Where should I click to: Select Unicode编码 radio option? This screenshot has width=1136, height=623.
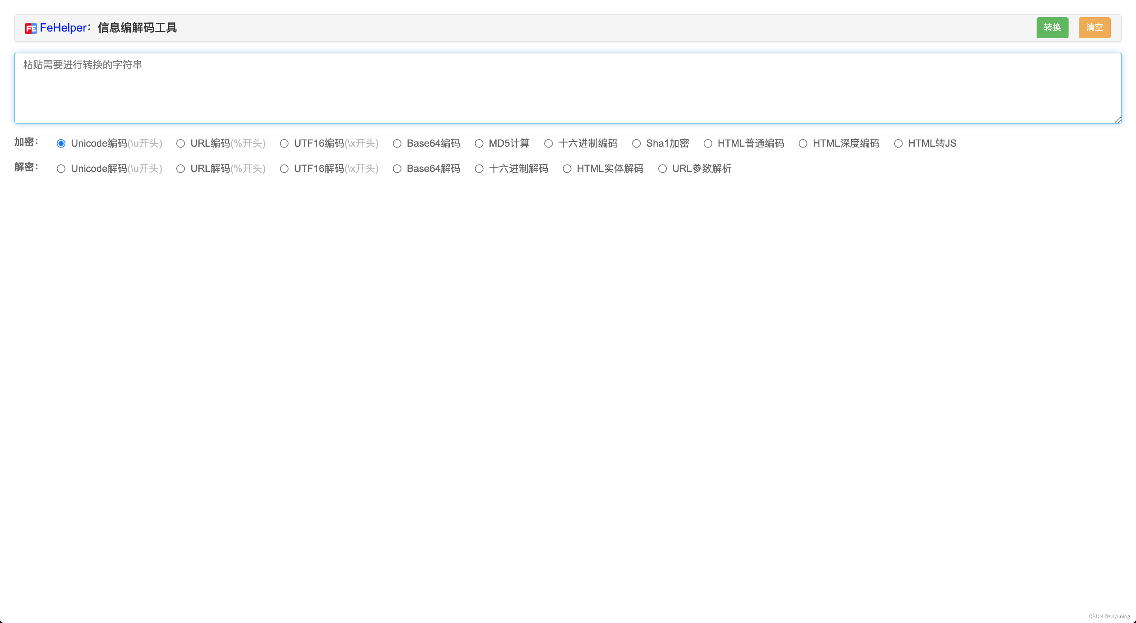(x=61, y=144)
